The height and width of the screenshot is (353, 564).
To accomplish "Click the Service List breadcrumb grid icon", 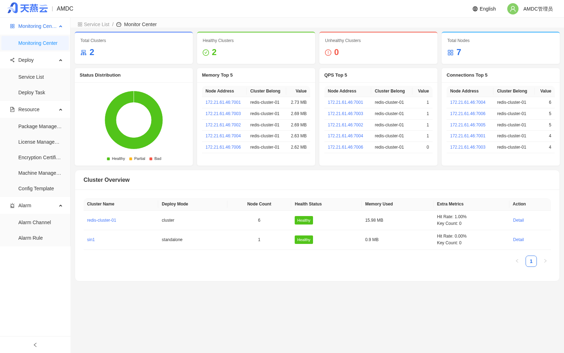I will point(80,24).
